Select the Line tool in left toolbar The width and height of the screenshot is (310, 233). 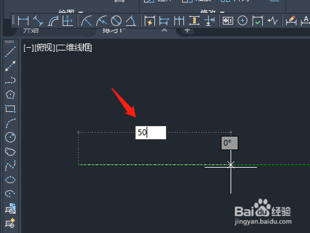click(10, 52)
